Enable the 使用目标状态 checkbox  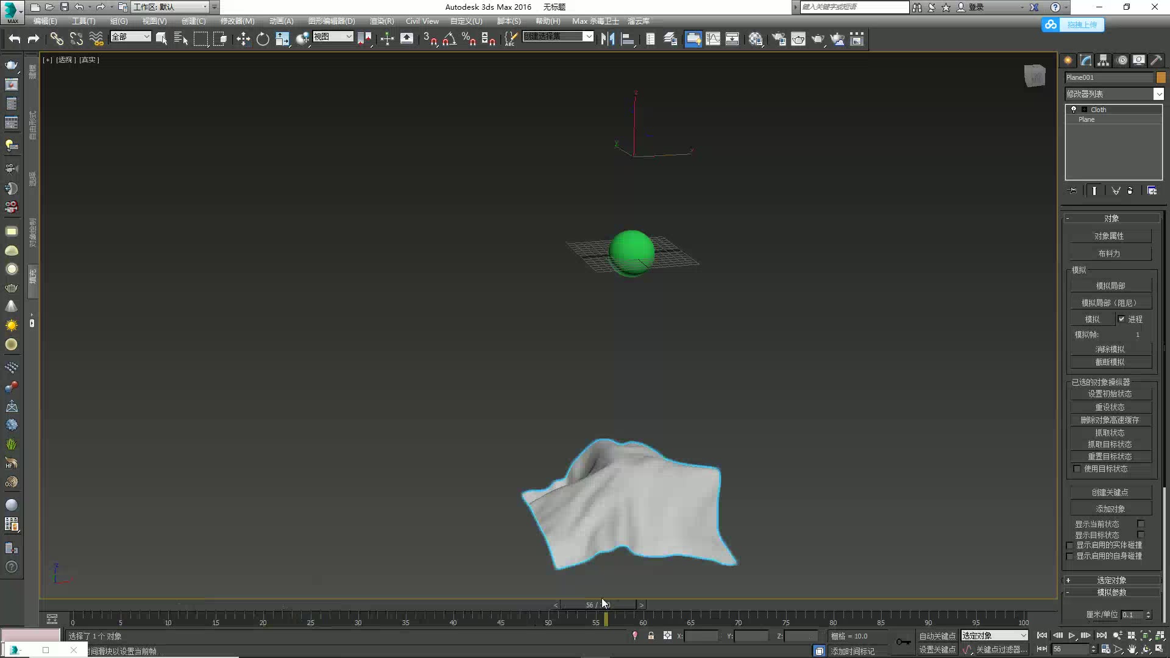point(1077,469)
